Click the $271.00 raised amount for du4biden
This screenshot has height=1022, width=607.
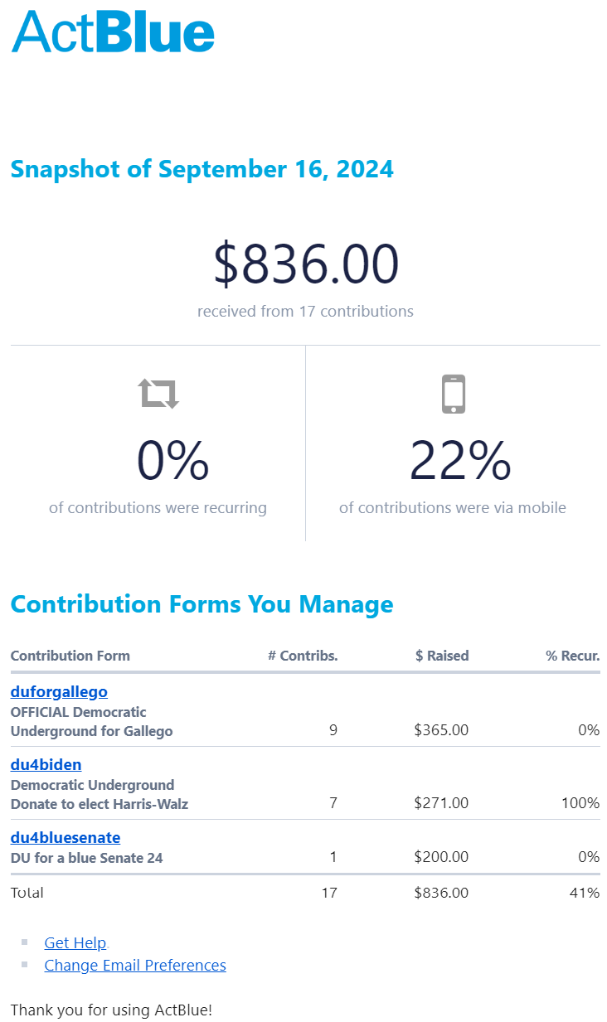(x=441, y=803)
